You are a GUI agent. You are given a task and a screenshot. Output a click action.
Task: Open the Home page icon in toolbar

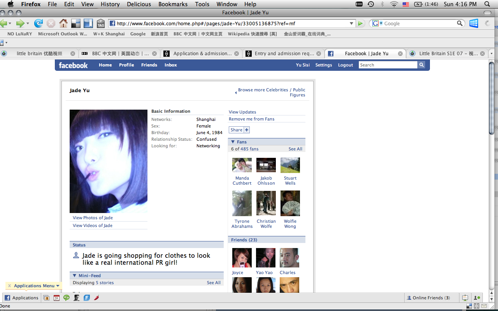pos(63,23)
